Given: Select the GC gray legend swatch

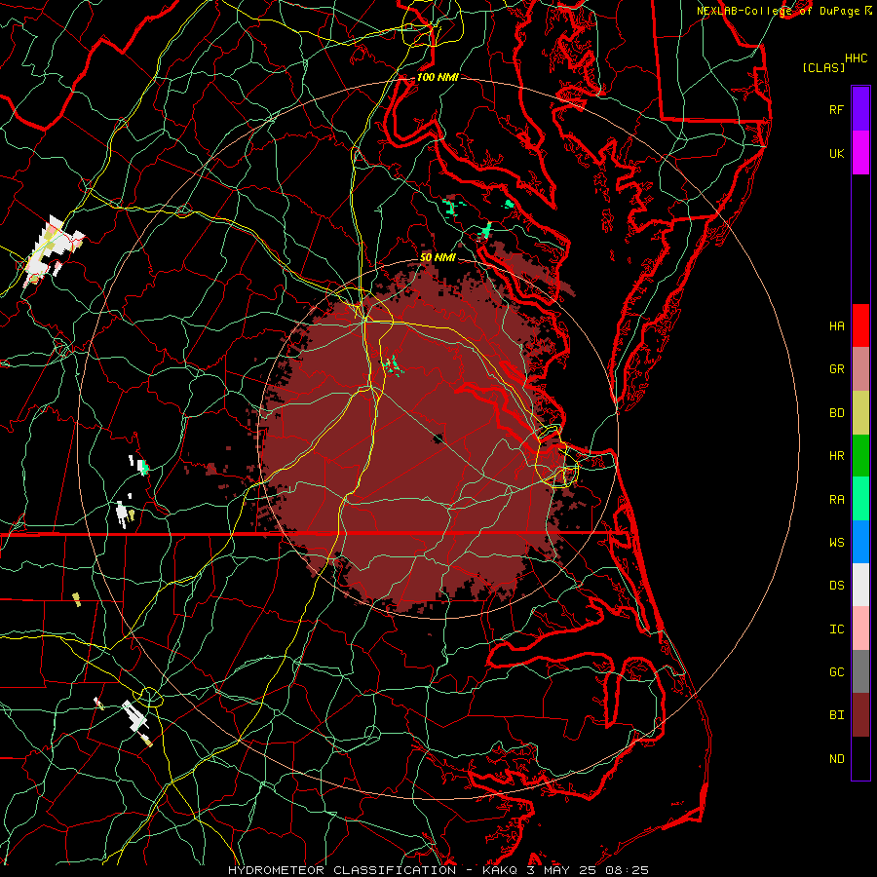Looking at the screenshot, I should (860, 671).
